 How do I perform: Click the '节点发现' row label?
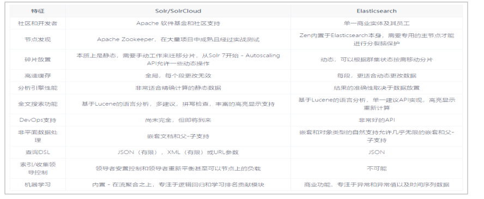coord(38,39)
